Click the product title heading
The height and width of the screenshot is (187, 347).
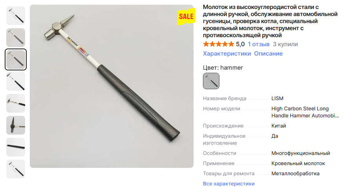pyautogui.click(x=270, y=21)
